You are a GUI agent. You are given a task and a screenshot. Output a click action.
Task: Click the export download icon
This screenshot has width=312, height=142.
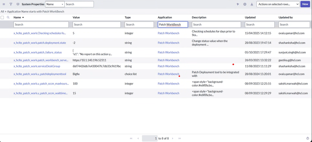(x=252, y=4)
